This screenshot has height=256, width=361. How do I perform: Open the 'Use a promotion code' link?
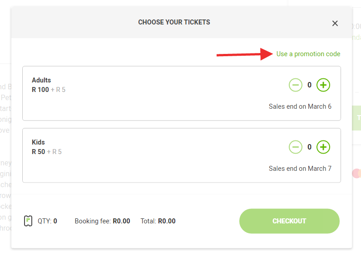[x=308, y=54]
